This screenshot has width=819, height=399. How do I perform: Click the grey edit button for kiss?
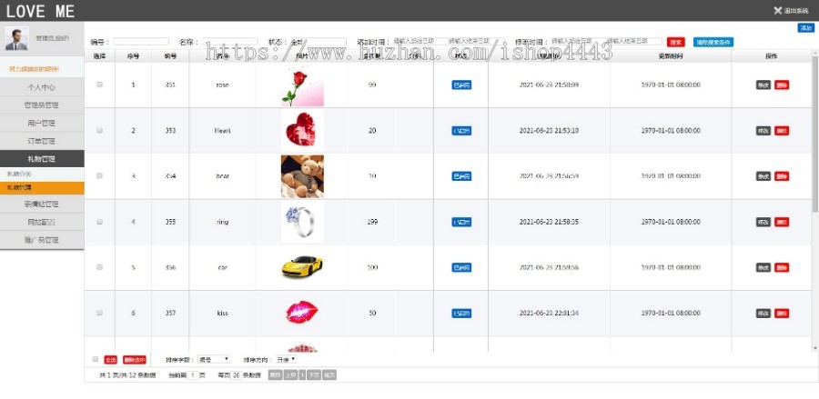[x=763, y=314]
